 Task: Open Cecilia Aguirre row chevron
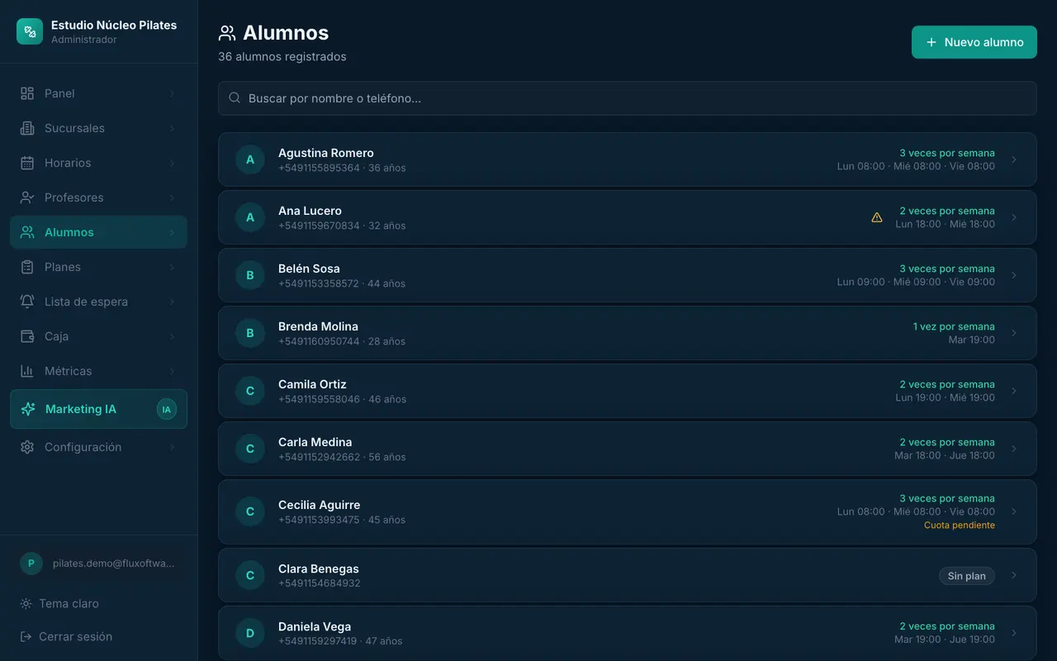coord(1014,511)
